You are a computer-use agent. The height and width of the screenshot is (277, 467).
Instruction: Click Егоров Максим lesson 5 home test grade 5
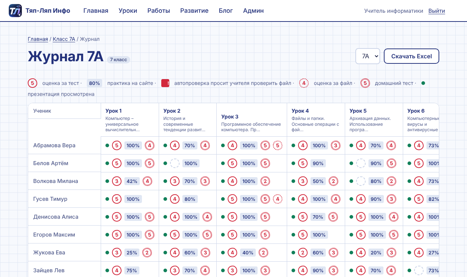393,235
